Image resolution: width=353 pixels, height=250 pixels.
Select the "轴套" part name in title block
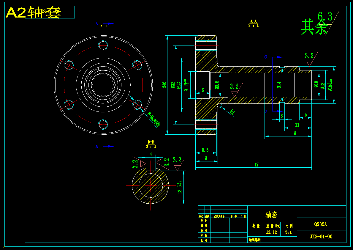click(271, 215)
